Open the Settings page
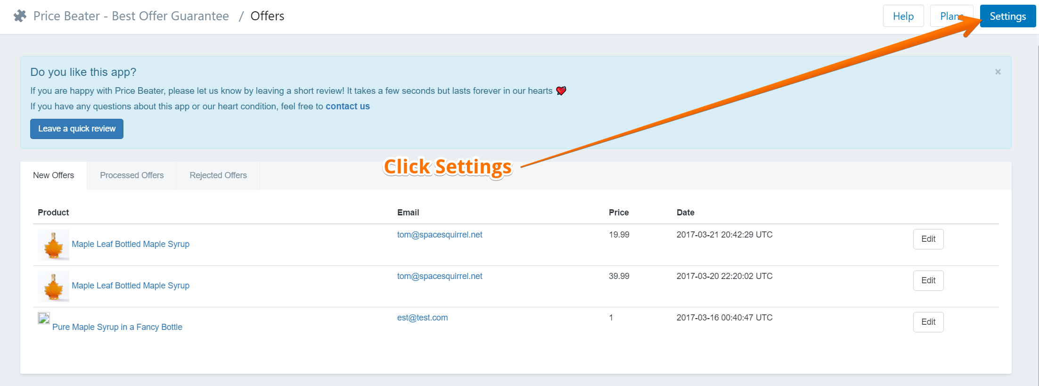 coord(1007,16)
